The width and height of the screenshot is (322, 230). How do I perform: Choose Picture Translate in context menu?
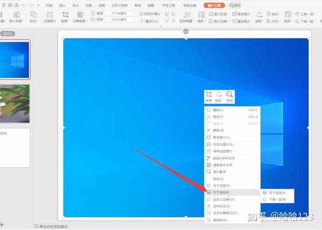232,172
